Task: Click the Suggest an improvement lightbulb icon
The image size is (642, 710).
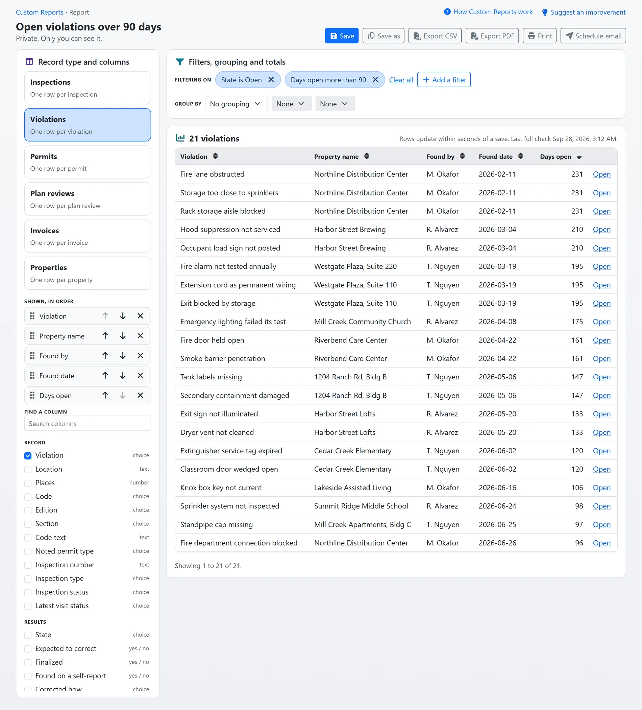Action: coord(544,12)
